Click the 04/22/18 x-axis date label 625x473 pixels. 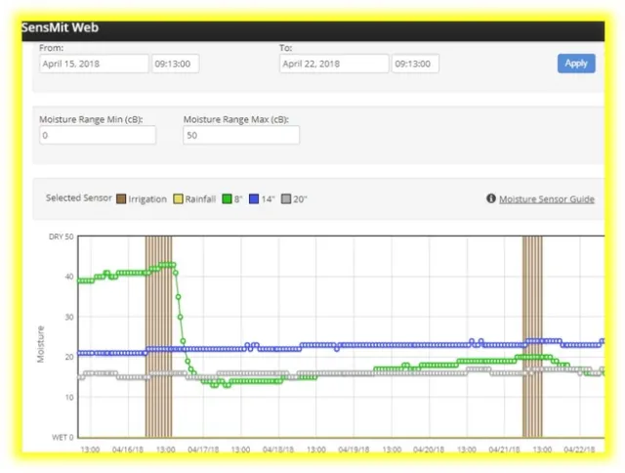[579, 450]
